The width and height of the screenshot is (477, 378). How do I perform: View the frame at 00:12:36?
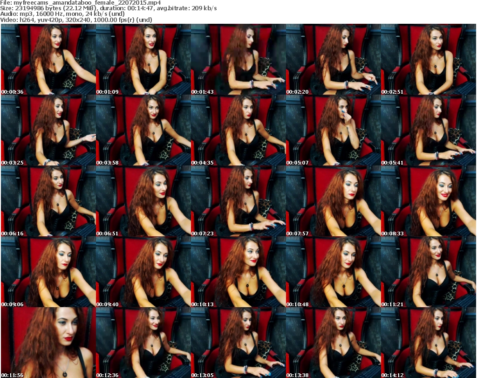pyautogui.click(x=143, y=343)
